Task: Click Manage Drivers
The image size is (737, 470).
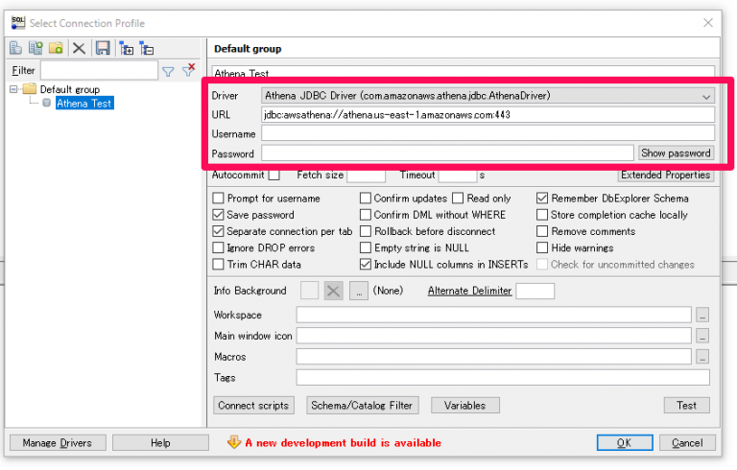Action: click(x=58, y=443)
